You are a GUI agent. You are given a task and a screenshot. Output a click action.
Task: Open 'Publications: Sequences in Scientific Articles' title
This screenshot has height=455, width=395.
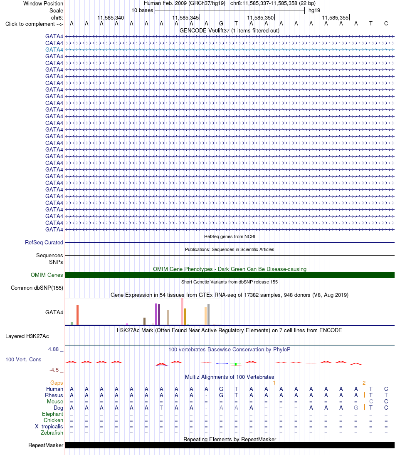230,249
